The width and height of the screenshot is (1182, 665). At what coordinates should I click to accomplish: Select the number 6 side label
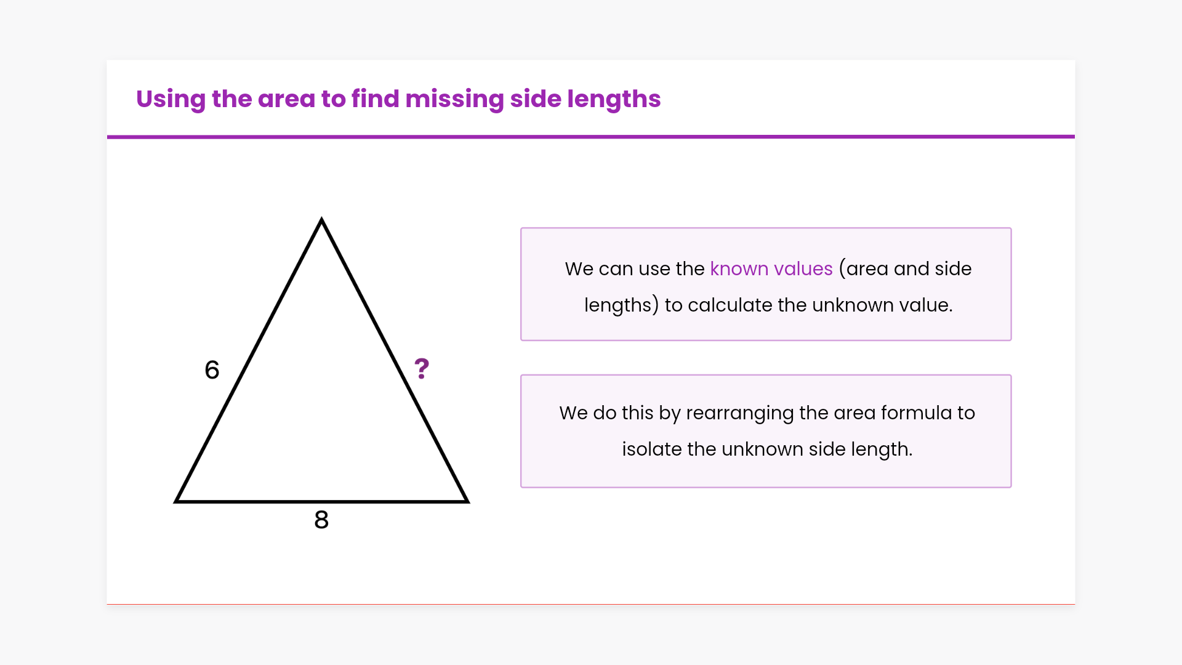(212, 370)
